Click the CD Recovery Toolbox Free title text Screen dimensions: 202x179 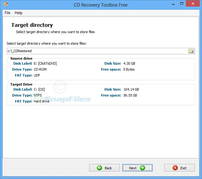coord(101,5)
